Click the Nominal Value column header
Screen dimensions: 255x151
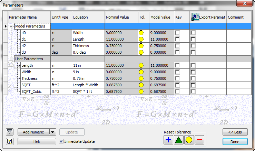[121, 17]
